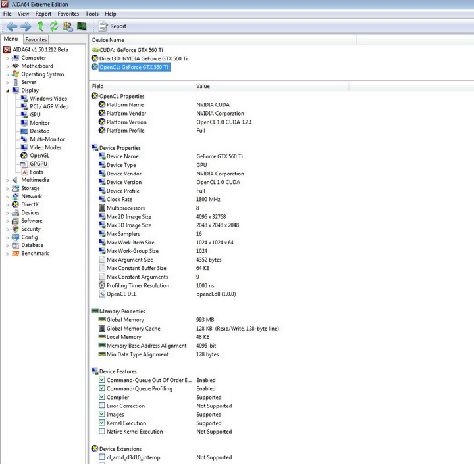Click the Forward arrow toolbar icon
The width and height of the screenshot is (474, 464).
(26, 26)
